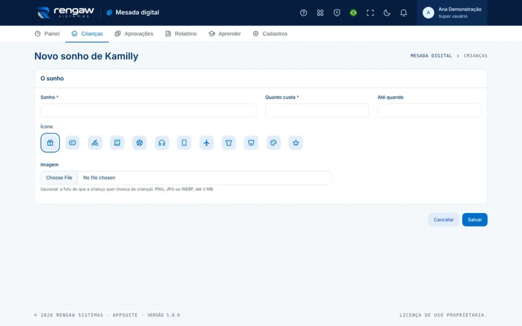
Task: Select the teddy bear icon
Action: 251,143
